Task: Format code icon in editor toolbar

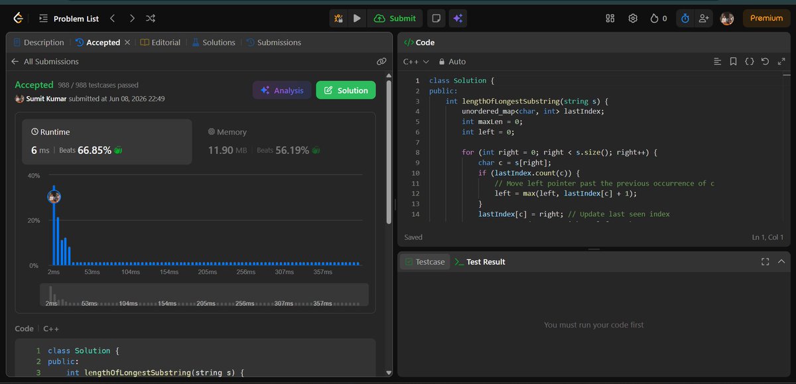Action: tap(717, 61)
